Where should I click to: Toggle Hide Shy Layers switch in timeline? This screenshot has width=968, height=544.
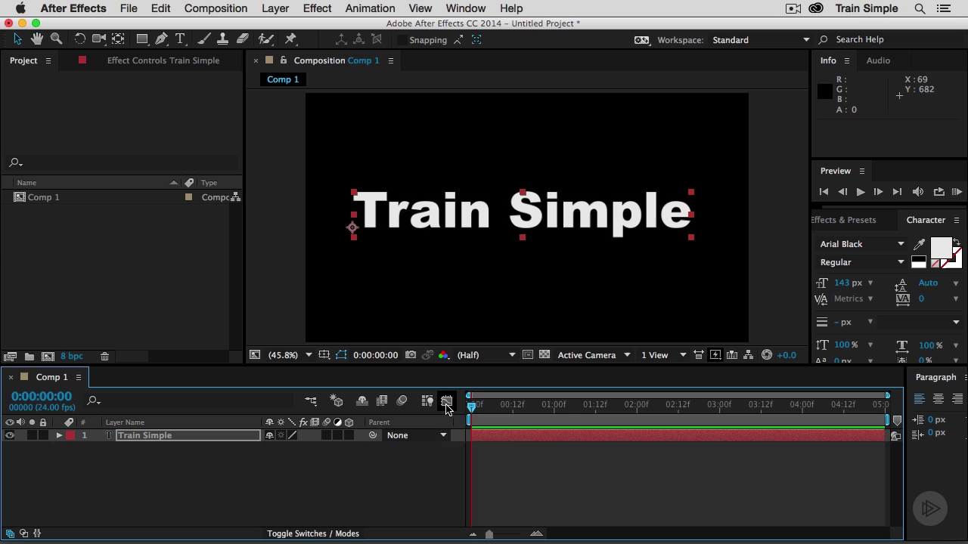(362, 400)
